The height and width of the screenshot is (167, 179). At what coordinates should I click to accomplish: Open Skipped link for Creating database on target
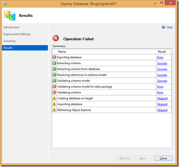(162, 98)
